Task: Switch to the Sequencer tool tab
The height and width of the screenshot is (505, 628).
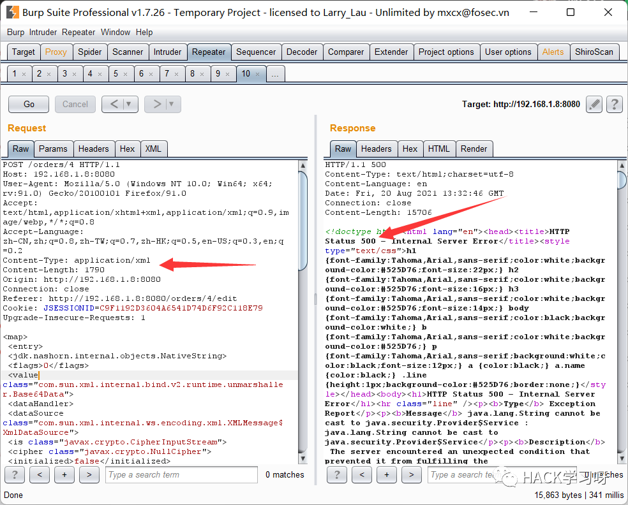Action: [256, 52]
